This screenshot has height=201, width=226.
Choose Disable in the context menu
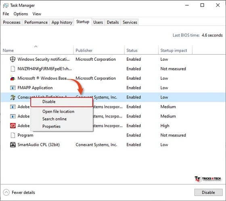pos(62,102)
